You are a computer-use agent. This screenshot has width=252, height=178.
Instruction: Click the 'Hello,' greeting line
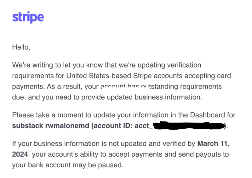(x=21, y=47)
